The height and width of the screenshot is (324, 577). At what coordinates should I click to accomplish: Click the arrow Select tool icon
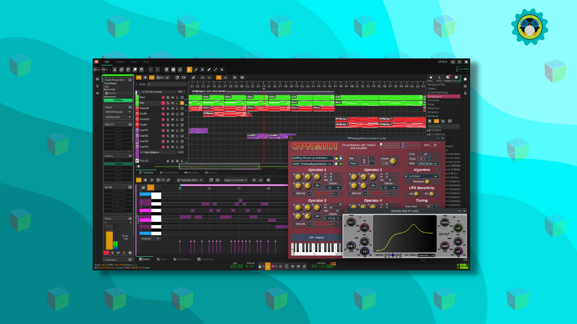pos(189,70)
